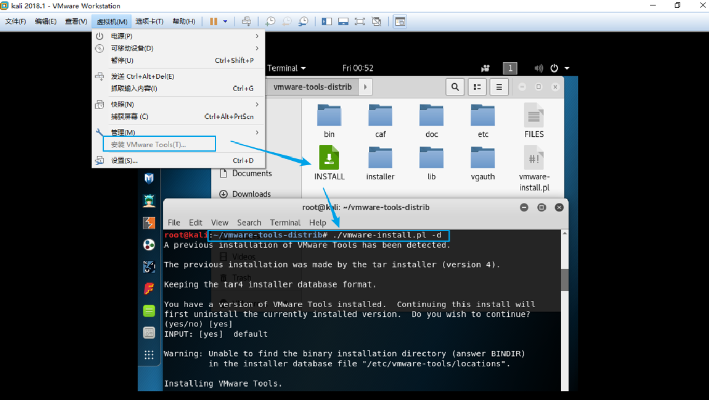
Task: Open the 帮助(H) menu
Action: pos(184,21)
